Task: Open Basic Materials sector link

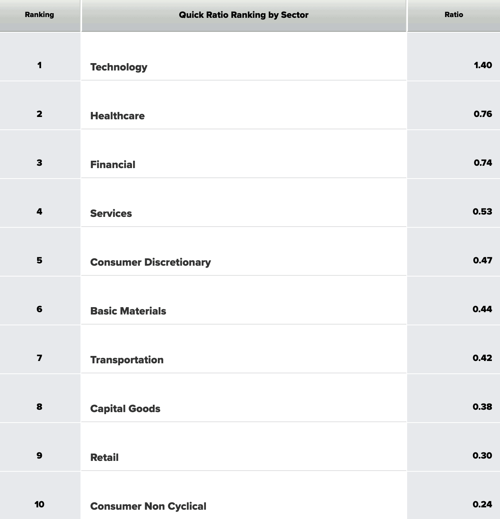Action: [x=128, y=311]
